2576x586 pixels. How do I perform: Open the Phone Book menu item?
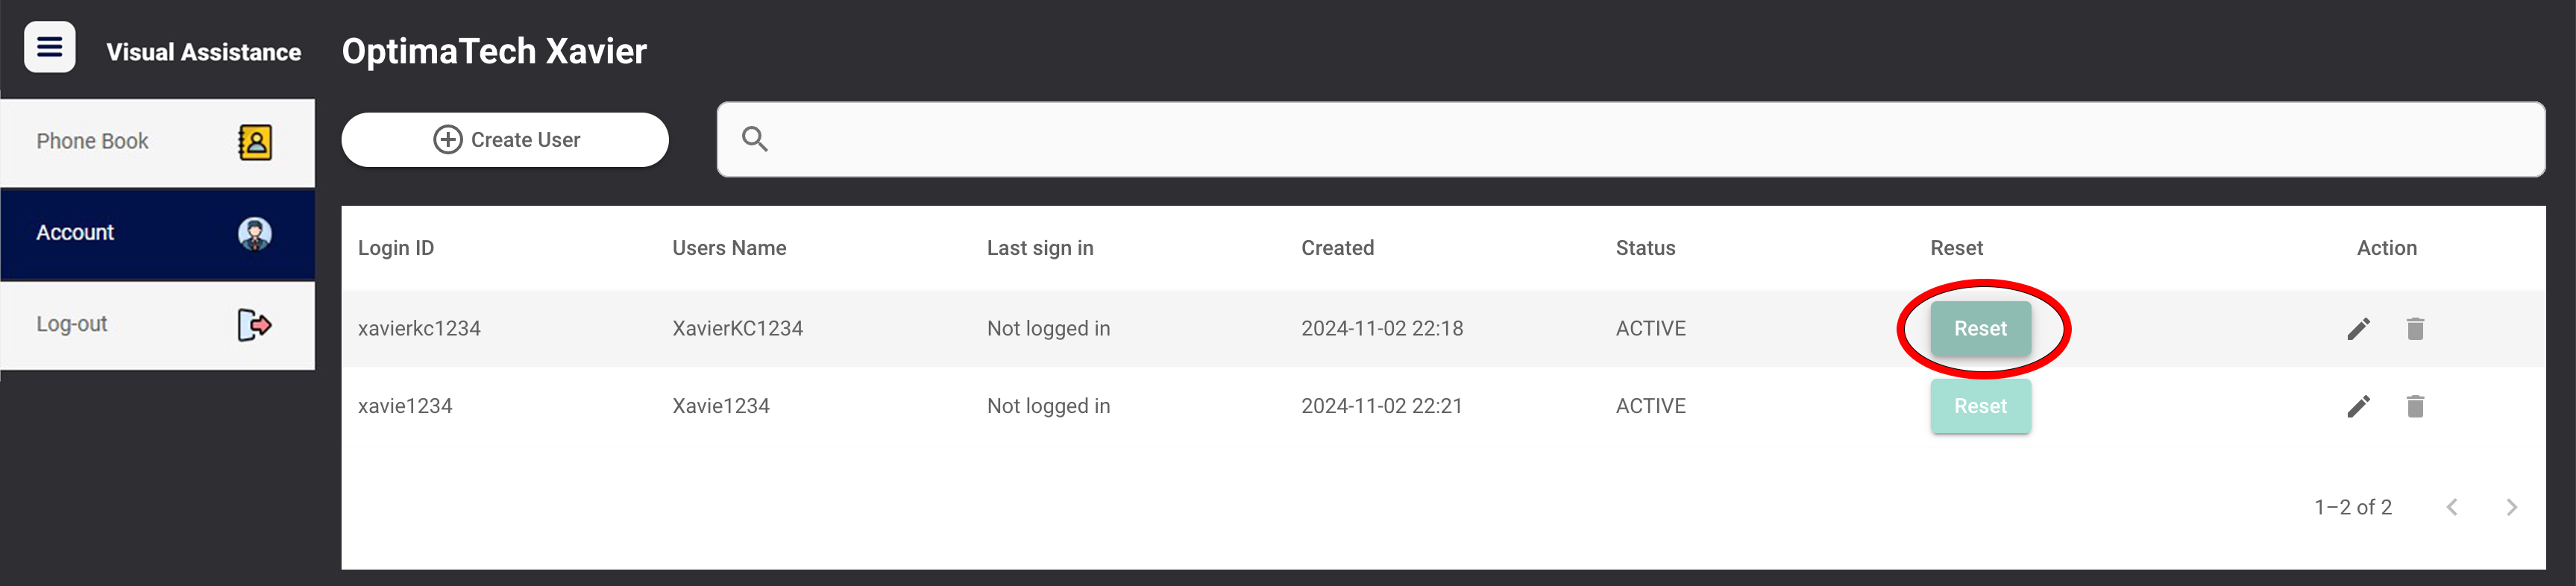158,142
